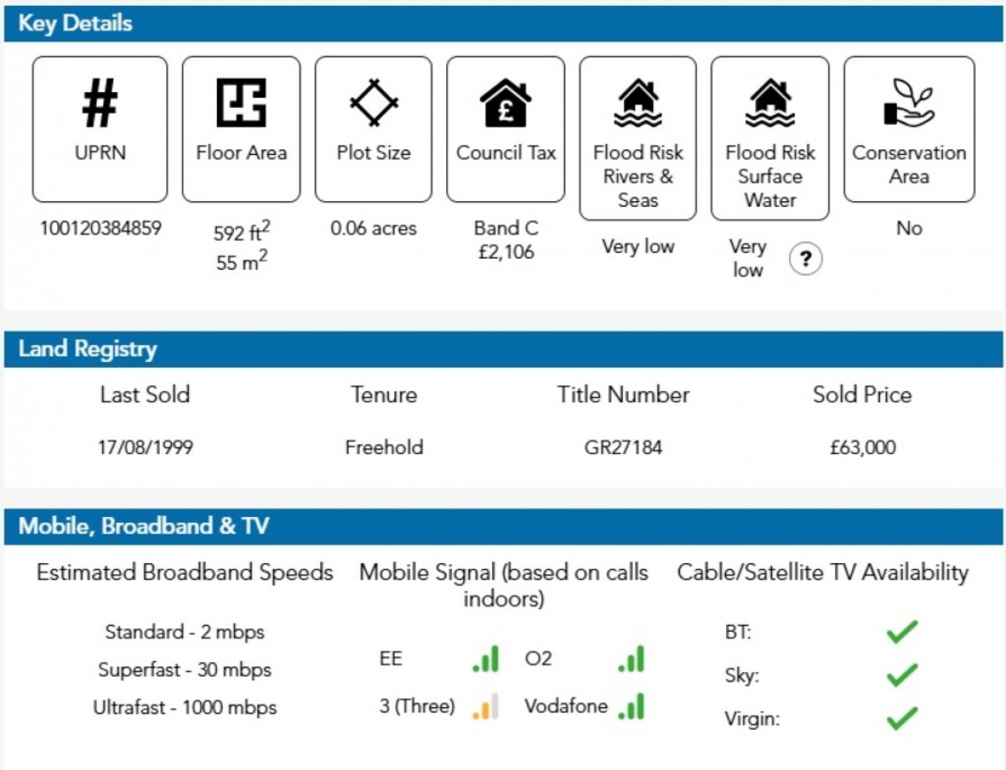Click the UPRN number 100120384859
The image size is (1006, 770).
click(x=100, y=228)
